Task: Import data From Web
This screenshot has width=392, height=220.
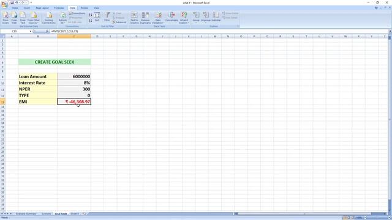Action: coord(14,18)
